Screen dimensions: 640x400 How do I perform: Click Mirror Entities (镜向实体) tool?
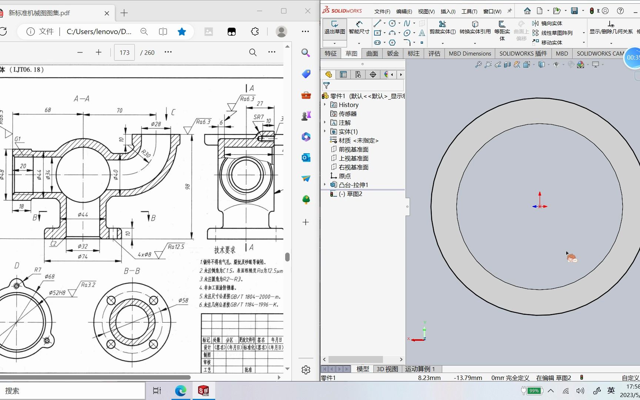pos(547,23)
